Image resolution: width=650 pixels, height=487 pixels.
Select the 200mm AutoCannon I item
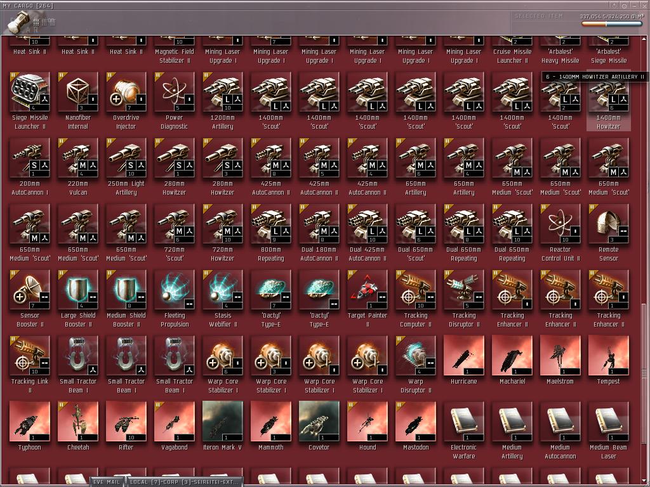[30, 167]
